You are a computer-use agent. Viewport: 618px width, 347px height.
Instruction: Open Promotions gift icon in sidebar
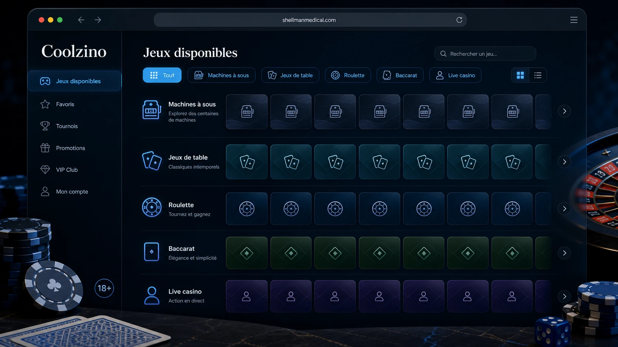pyautogui.click(x=45, y=148)
